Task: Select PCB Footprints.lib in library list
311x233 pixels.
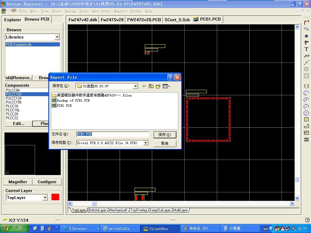Action: pyautogui.click(x=32, y=45)
